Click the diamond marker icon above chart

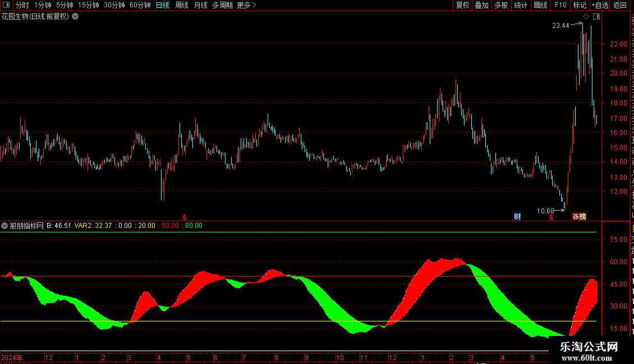[586, 17]
